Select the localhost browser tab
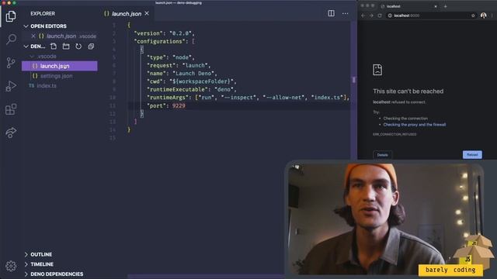 point(409,6)
